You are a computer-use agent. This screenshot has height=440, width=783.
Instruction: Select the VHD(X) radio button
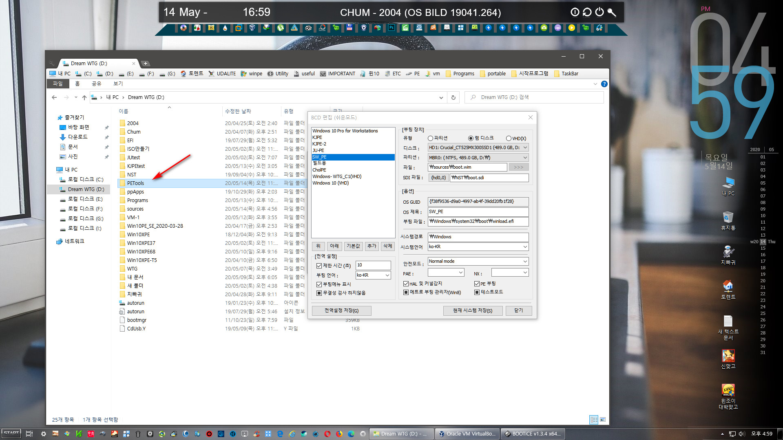pyautogui.click(x=509, y=139)
